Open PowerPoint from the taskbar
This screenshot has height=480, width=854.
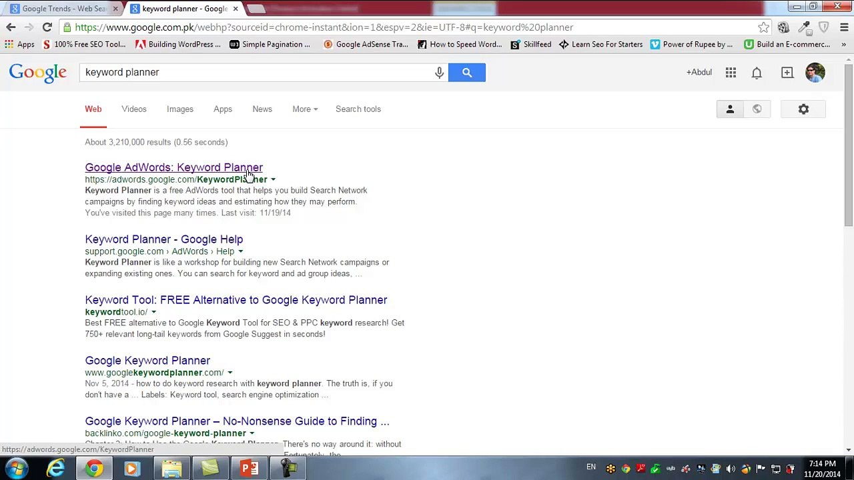pos(250,469)
